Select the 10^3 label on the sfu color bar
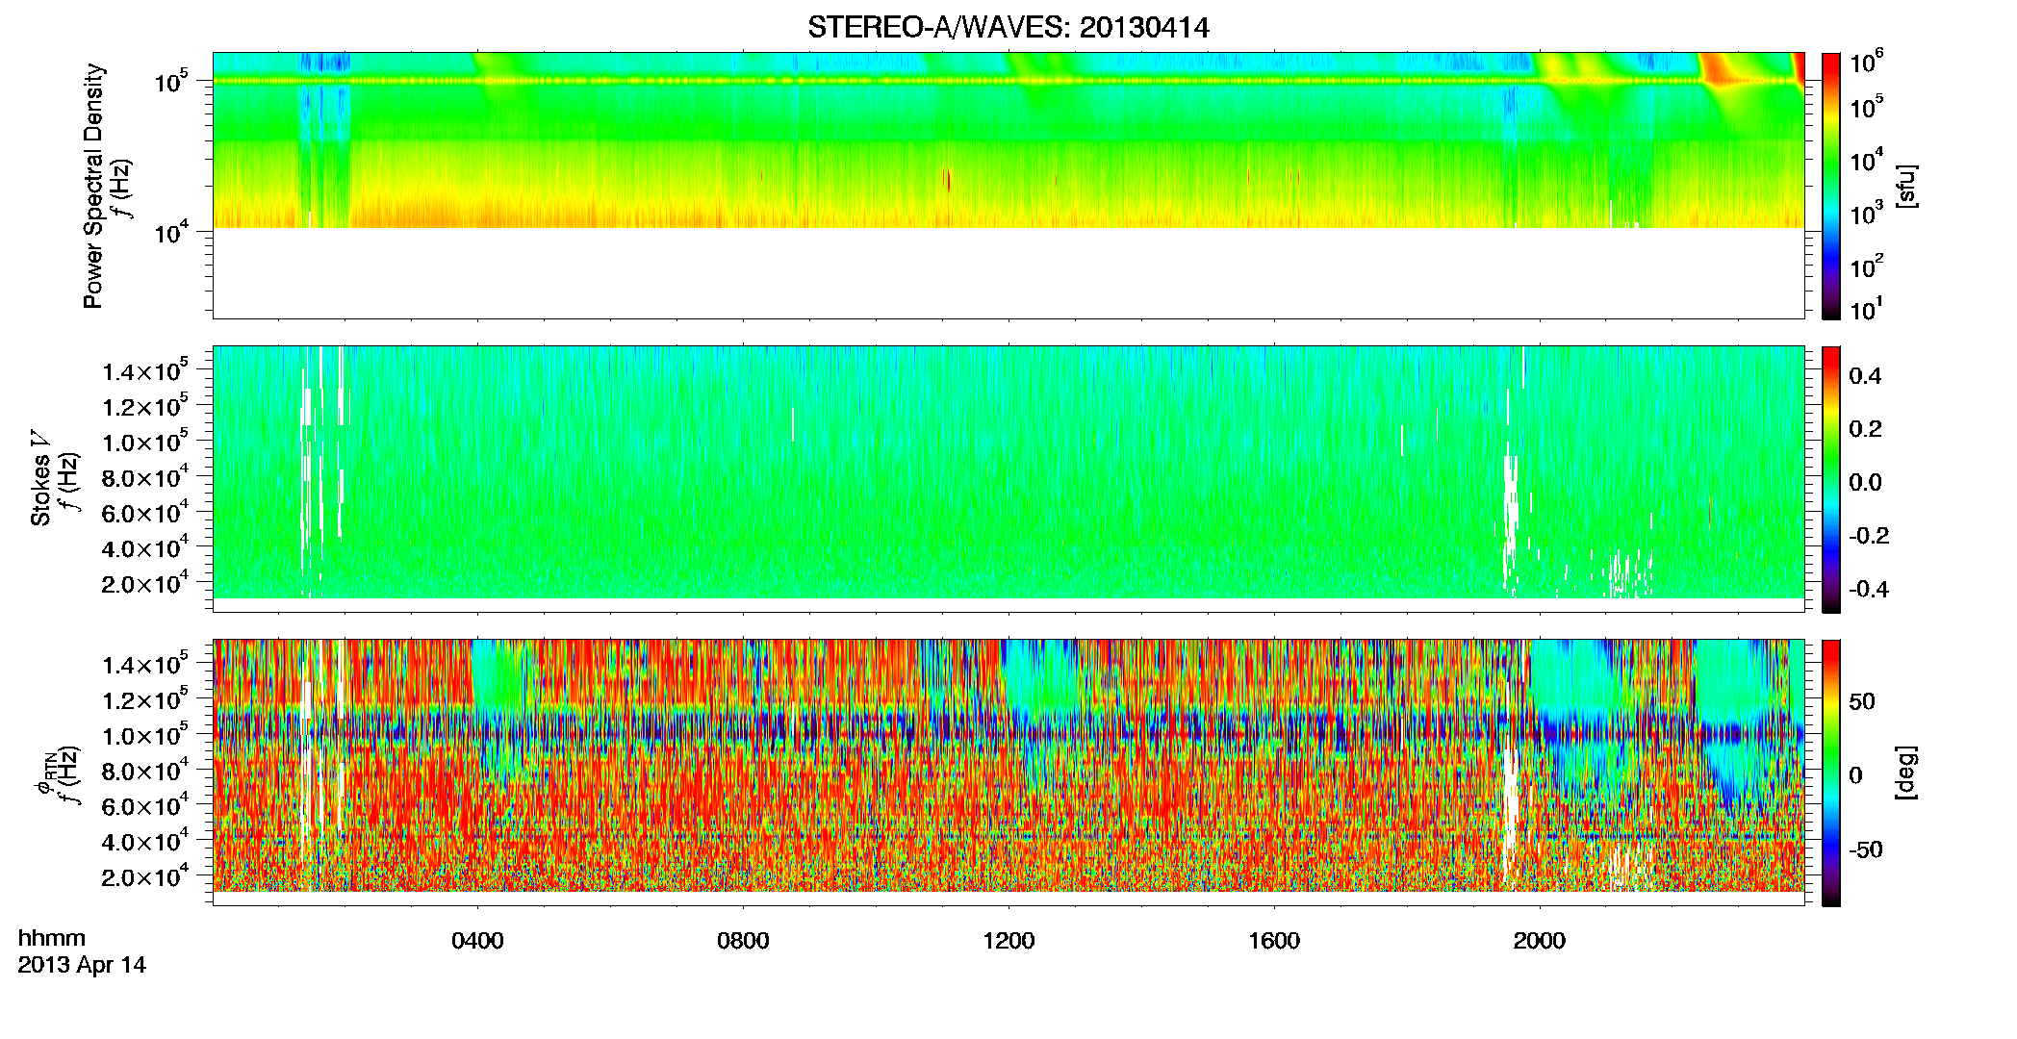2017x1039 pixels. [x=1867, y=213]
